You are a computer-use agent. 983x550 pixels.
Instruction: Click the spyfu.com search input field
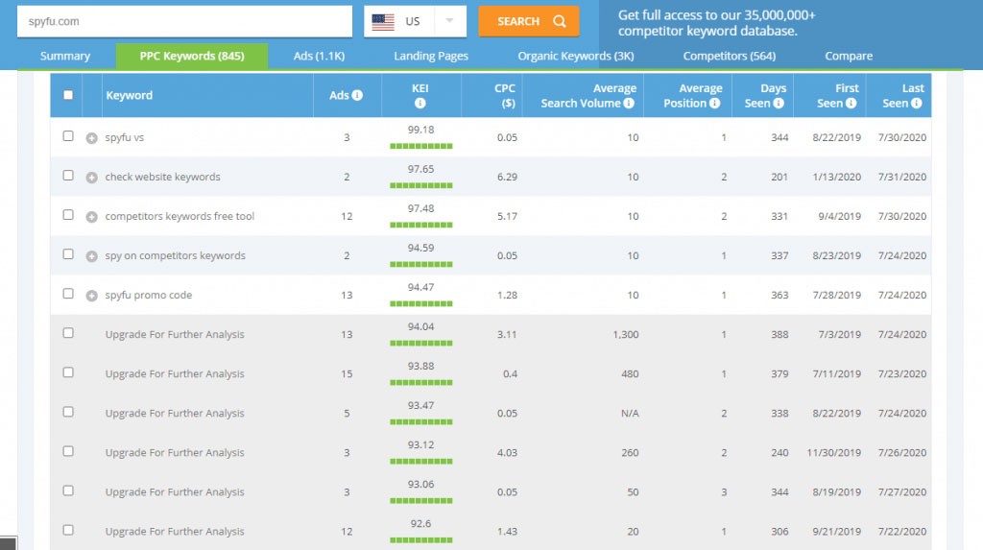(184, 21)
